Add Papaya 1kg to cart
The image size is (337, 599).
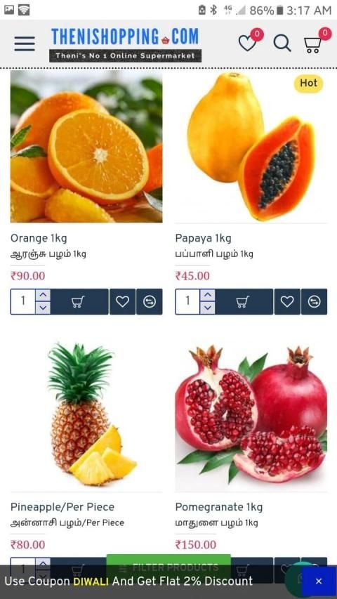click(x=244, y=302)
